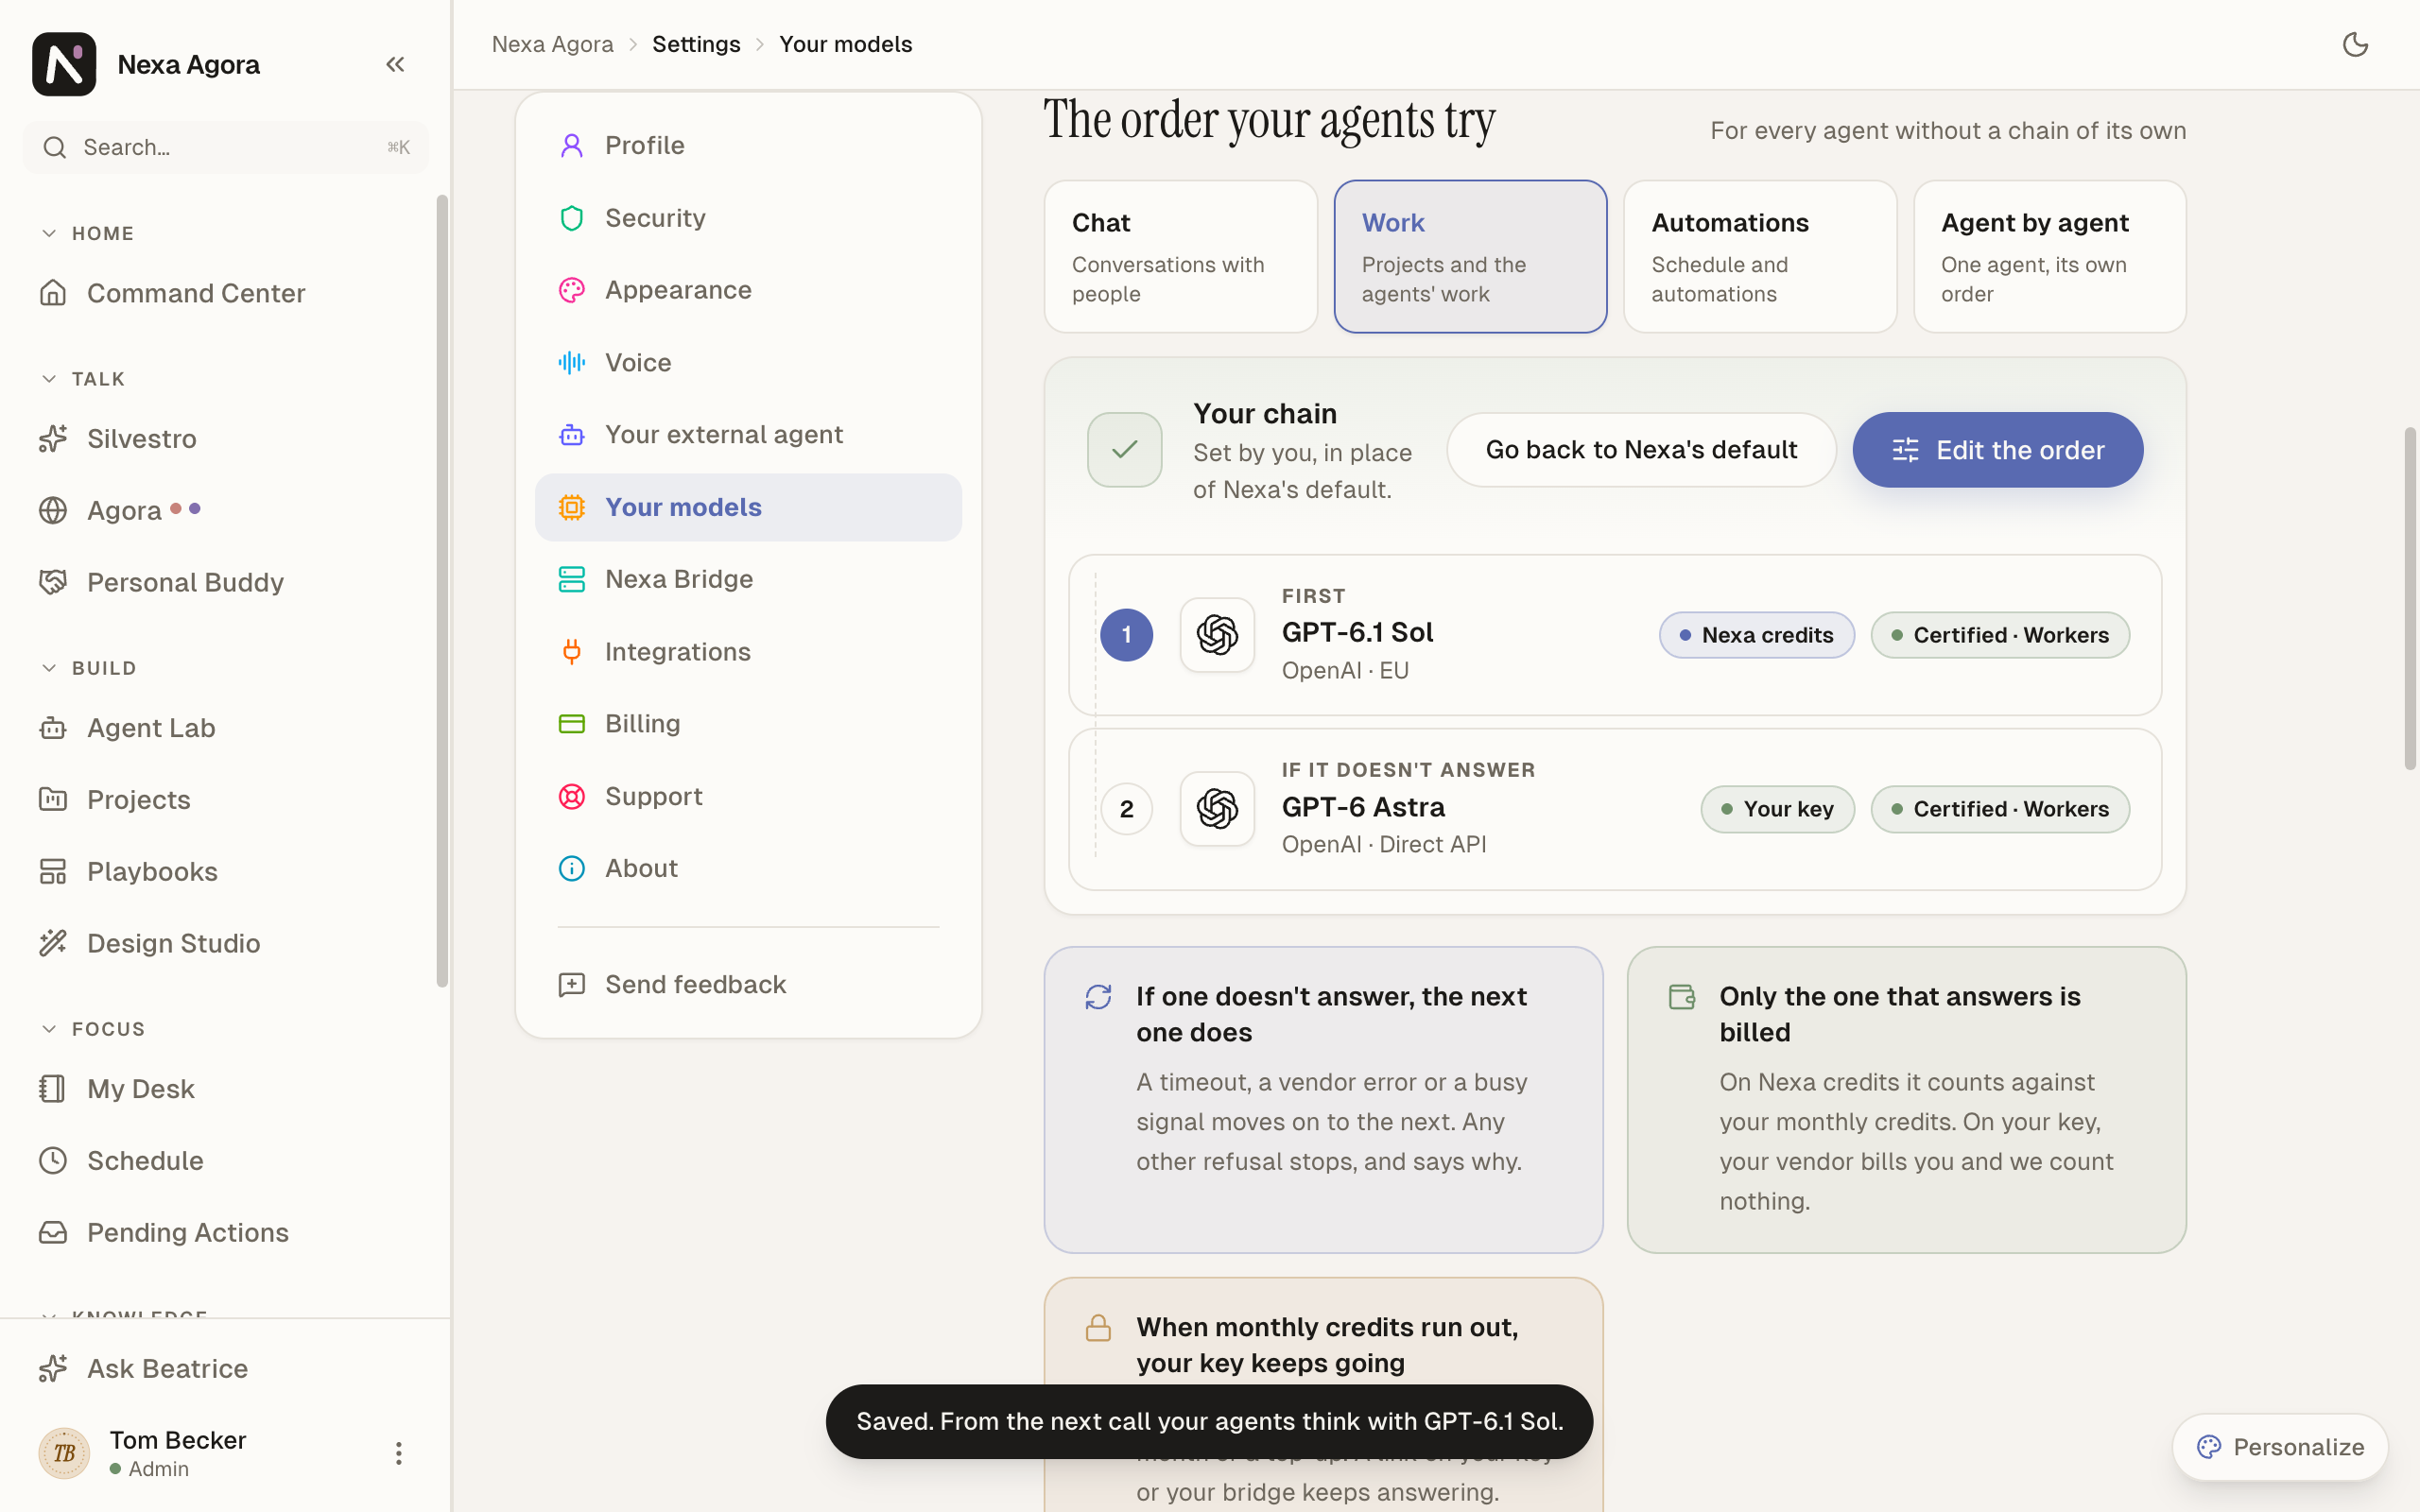
Task: Click the Your chain checkmark box
Action: pos(1124,450)
